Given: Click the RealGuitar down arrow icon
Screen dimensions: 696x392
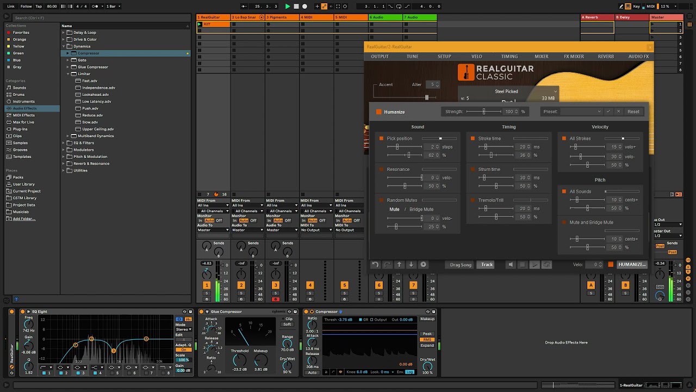Looking at the screenshot, I should click(x=411, y=265).
